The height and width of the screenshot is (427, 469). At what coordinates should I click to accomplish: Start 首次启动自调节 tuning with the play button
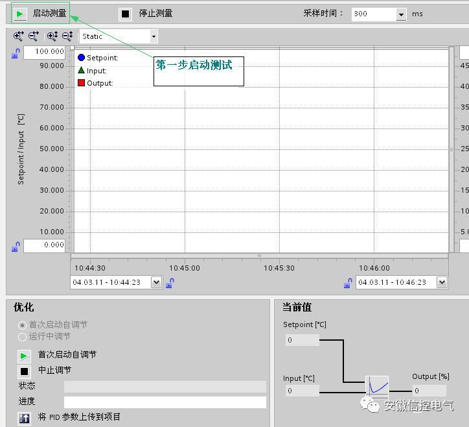click(x=24, y=356)
